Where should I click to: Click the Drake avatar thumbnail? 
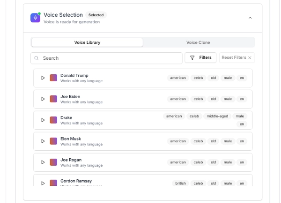point(53,120)
